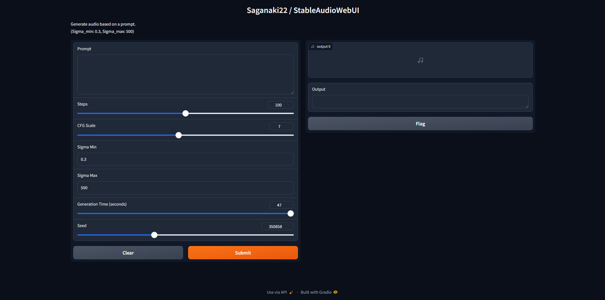Viewport: 605px width, 300px height.
Task: Click the Generation Time slider handle
Action: pos(291,213)
